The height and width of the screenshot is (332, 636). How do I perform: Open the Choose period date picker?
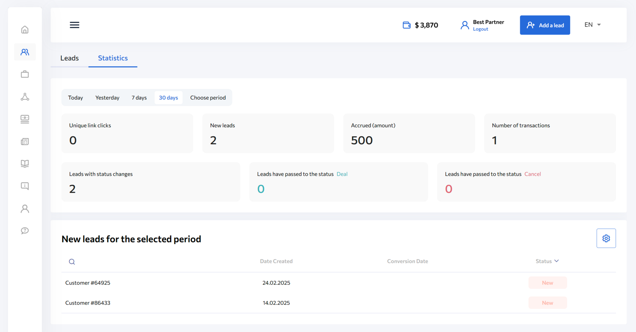coord(208,98)
